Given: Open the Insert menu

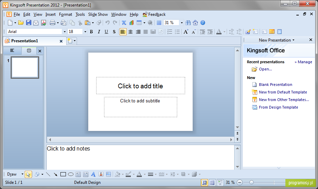Looking at the screenshot, I should coord(50,14).
